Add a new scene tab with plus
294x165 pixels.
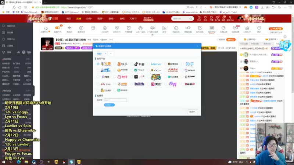pos(111,54)
